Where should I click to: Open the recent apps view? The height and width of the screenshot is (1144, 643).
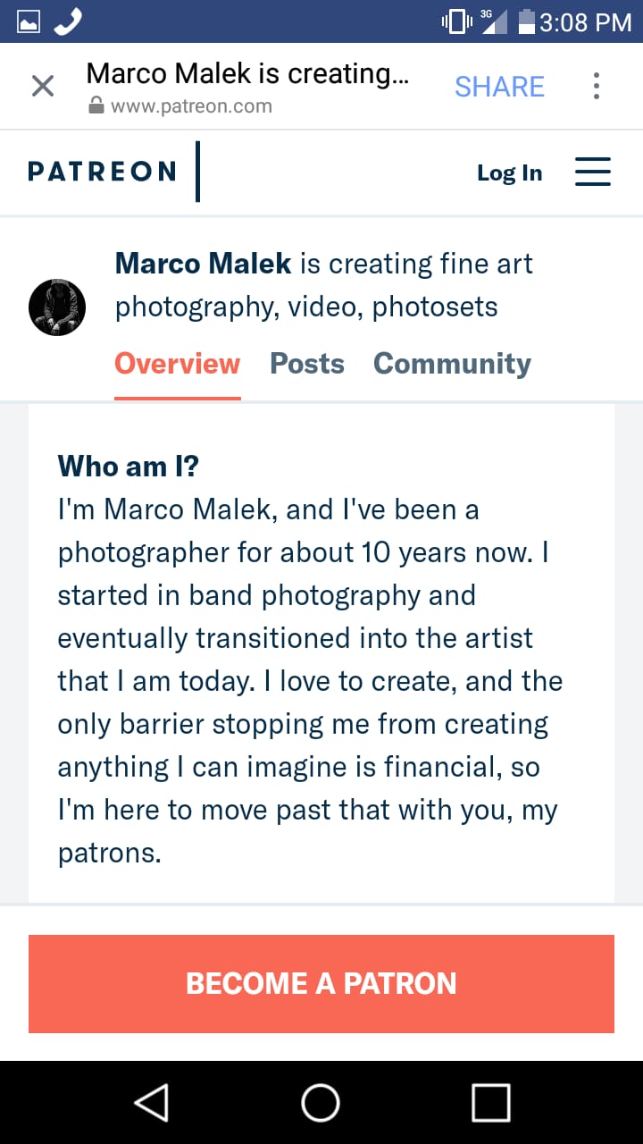pyautogui.click(x=490, y=1102)
